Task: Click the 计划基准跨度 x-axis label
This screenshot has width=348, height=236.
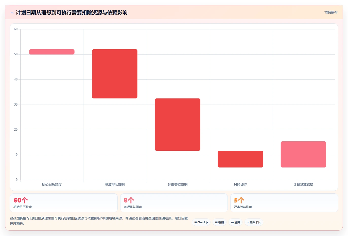Action: click(303, 184)
